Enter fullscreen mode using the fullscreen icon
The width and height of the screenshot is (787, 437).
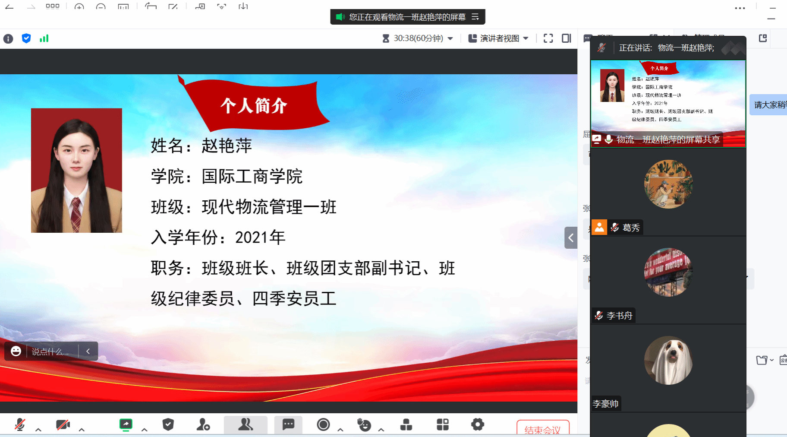[548, 38]
